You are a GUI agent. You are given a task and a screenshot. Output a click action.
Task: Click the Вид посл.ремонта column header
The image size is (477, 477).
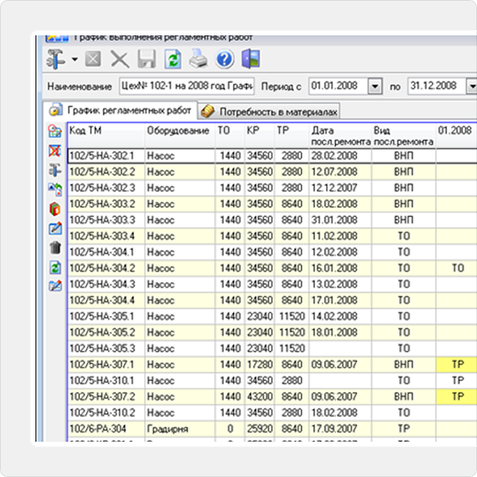[x=403, y=135]
